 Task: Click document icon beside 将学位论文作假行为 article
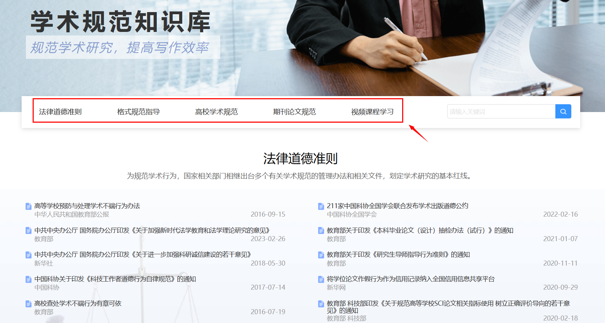(x=321, y=279)
